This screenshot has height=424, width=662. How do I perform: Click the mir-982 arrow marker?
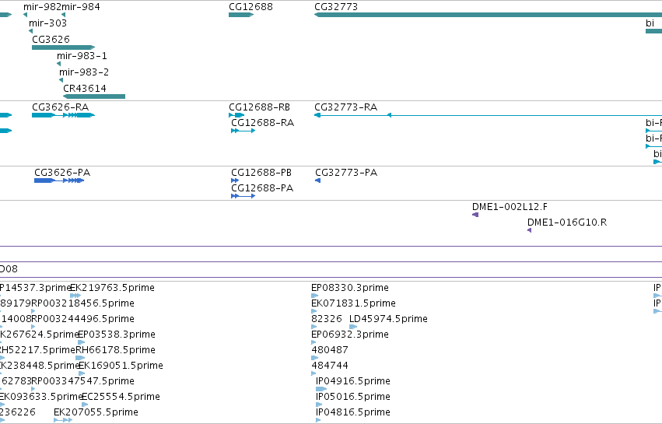pyautogui.click(x=26, y=15)
